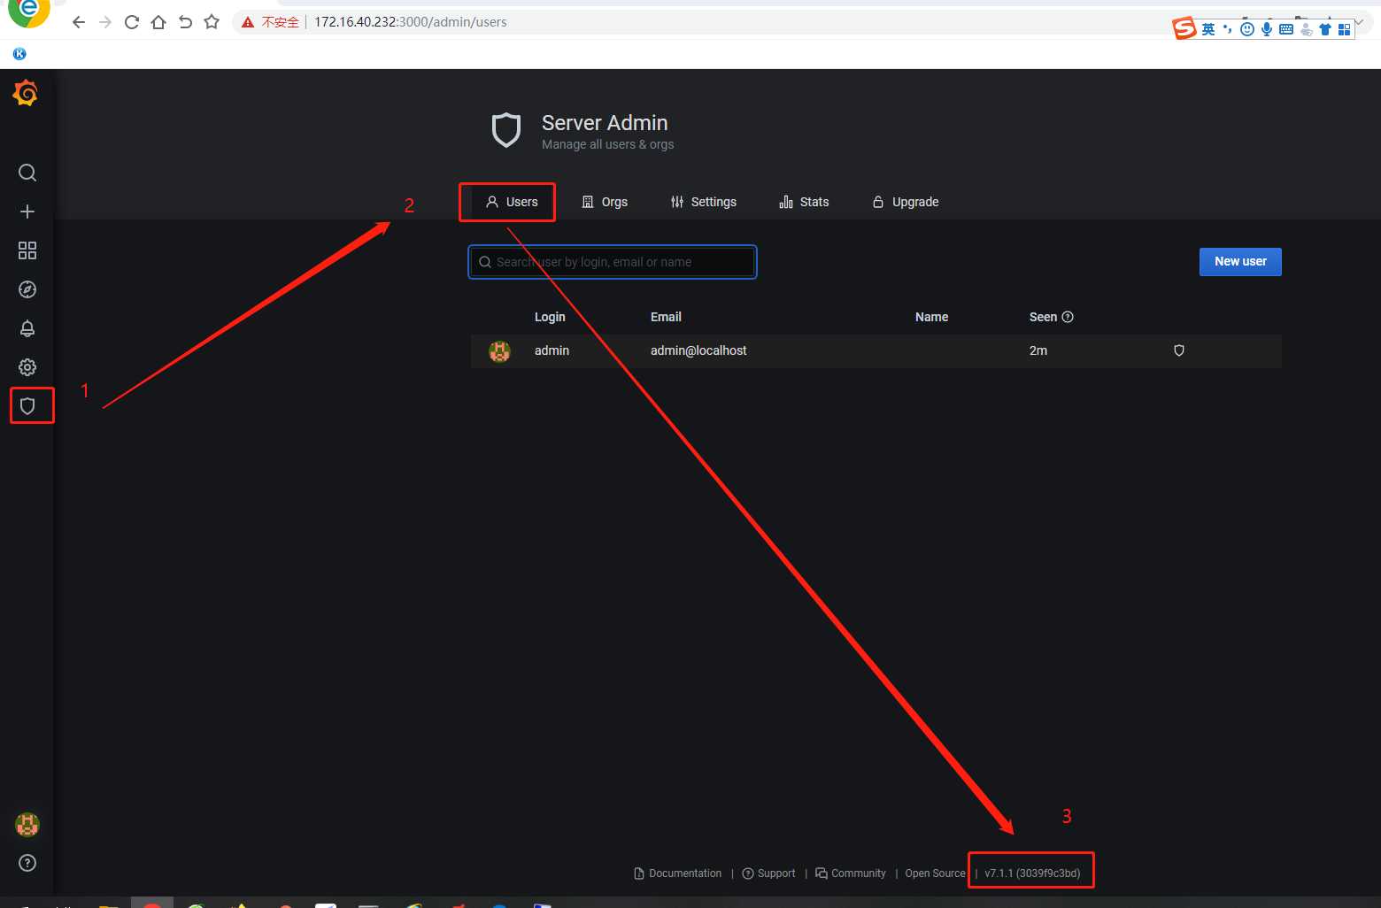The width and height of the screenshot is (1381, 908).
Task: Open the Configuration gear icon
Action: (27, 367)
